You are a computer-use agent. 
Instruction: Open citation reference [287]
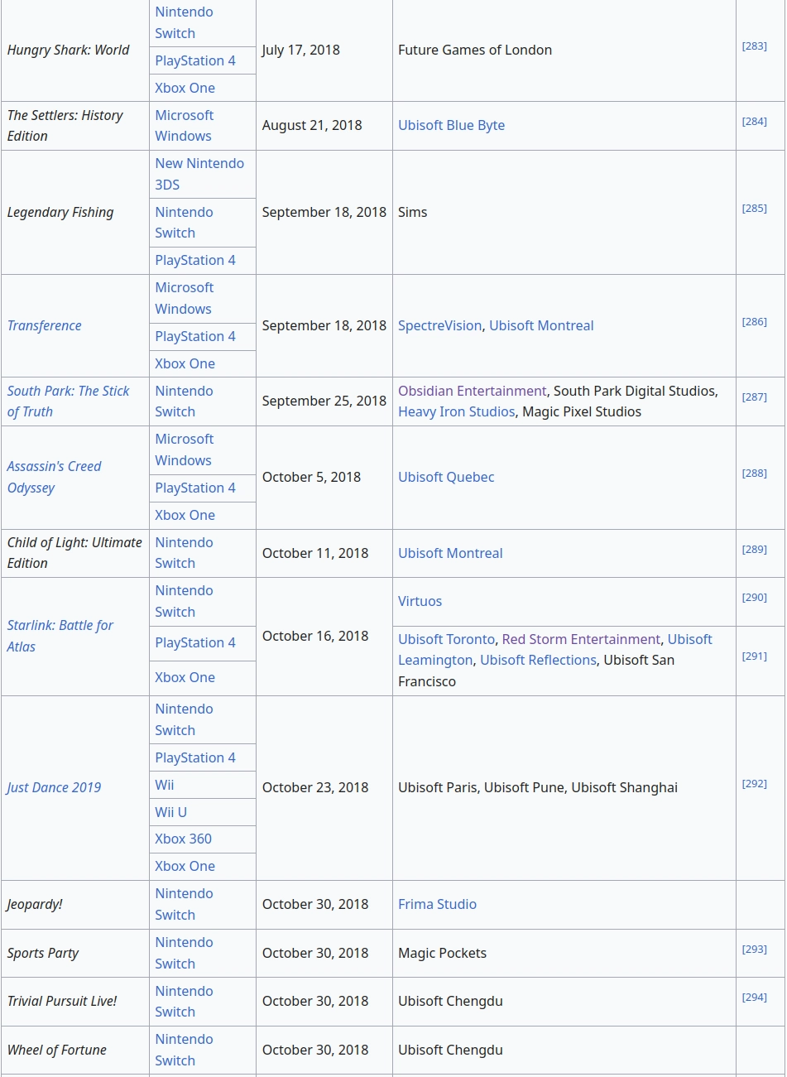click(x=754, y=397)
